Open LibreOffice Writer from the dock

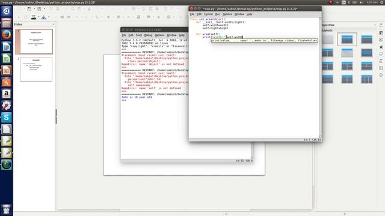click(7, 47)
